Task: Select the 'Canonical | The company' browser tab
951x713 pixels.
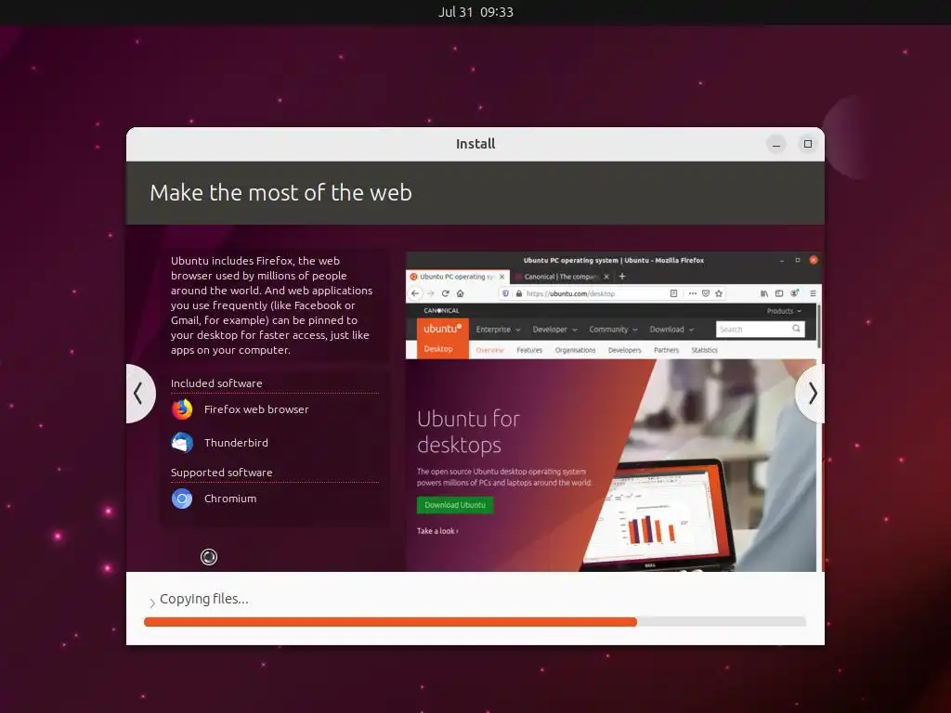Action: [561, 277]
